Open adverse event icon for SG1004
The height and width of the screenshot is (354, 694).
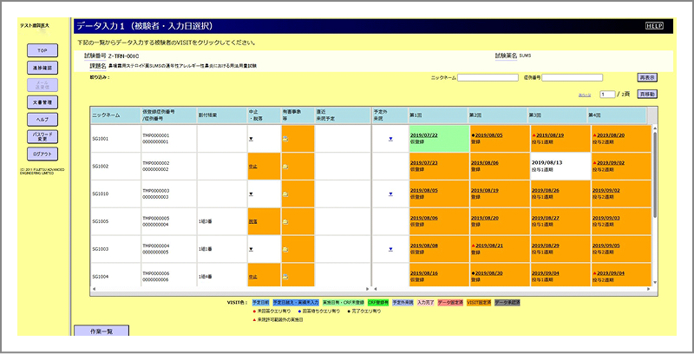click(285, 278)
